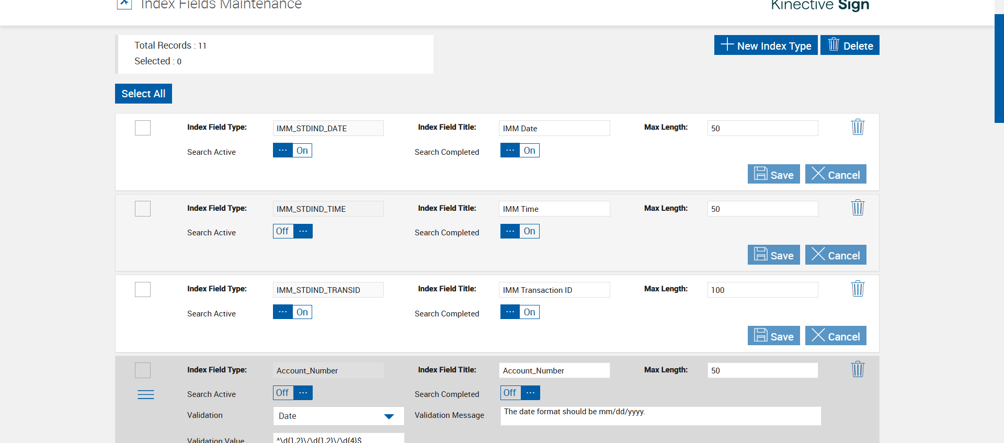
Task: Open the Validation dropdown set to Date
Action: (338, 416)
